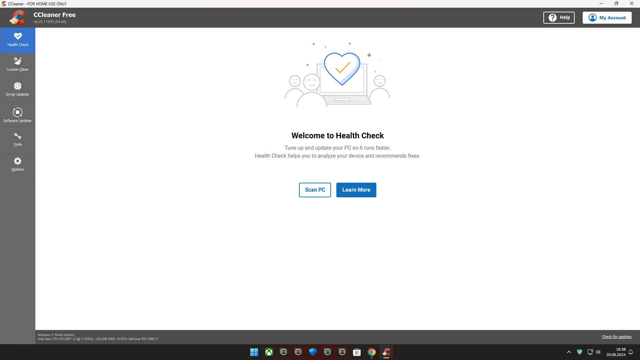Select the Health Check sidebar icon
This screenshot has height=360, width=640.
coord(17,40)
